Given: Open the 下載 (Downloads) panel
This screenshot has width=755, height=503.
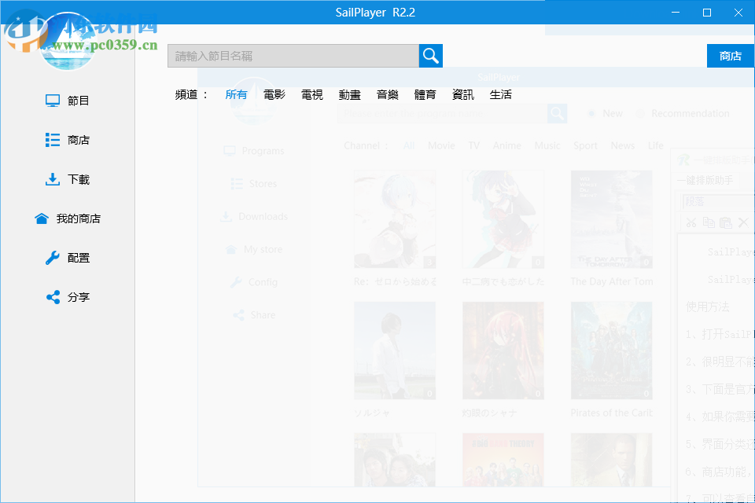Looking at the screenshot, I should pos(69,179).
